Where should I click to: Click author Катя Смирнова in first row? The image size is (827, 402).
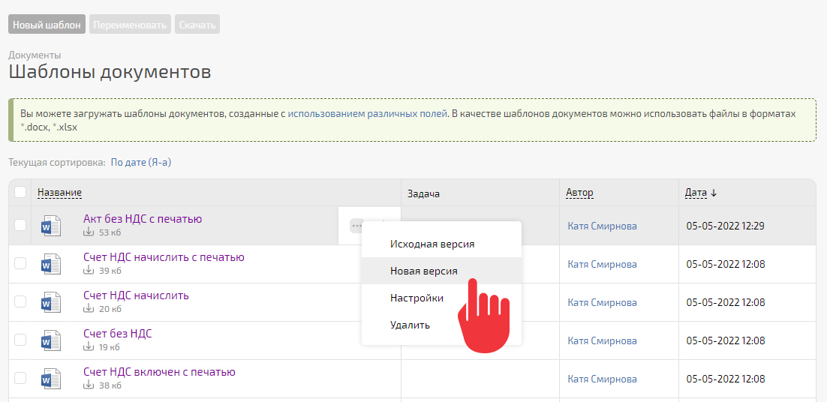pyautogui.click(x=603, y=226)
